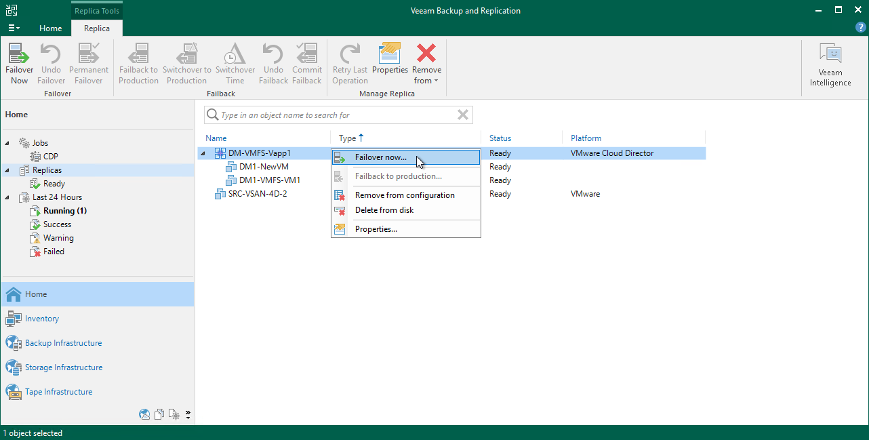Open the Inventory view
This screenshot has height=440, width=869.
42,319
